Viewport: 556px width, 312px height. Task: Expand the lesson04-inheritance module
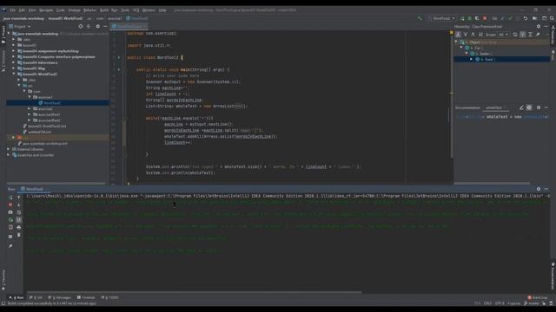pyautogui.click(x=14, y=62)
